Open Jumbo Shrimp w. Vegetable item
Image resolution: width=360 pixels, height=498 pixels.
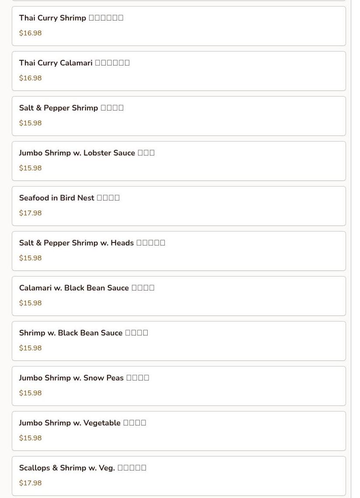[179, 431]
